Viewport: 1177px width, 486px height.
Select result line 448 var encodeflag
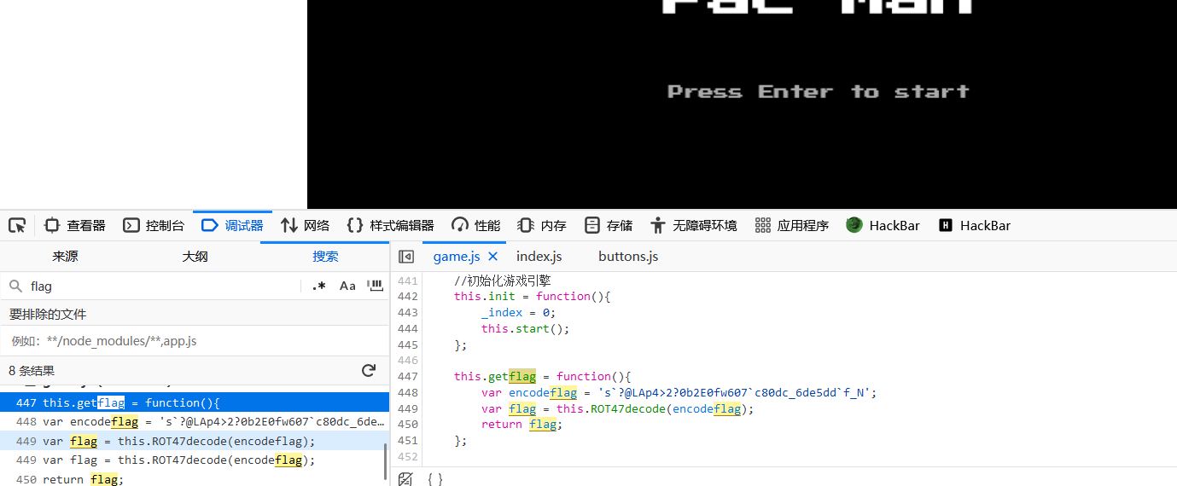(x=195, y=422)
